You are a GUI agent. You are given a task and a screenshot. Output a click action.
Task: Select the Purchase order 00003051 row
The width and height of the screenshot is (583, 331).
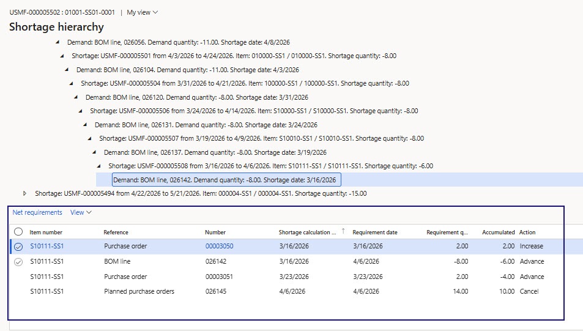125,277
